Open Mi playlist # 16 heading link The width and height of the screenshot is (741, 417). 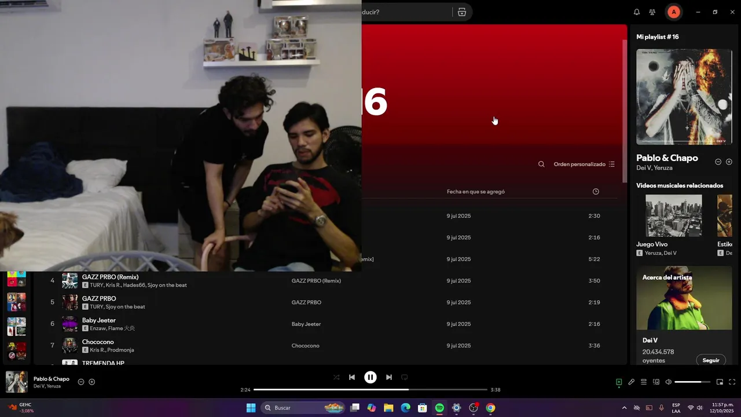pyautogui.click(x=658, y=36)
